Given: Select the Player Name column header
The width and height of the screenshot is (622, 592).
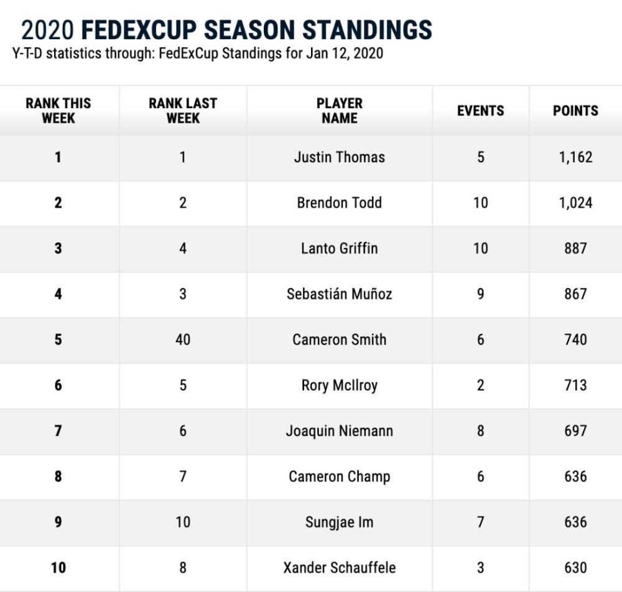Looking at the screenshot, I should pyautogui.click(x=340, y=111).
